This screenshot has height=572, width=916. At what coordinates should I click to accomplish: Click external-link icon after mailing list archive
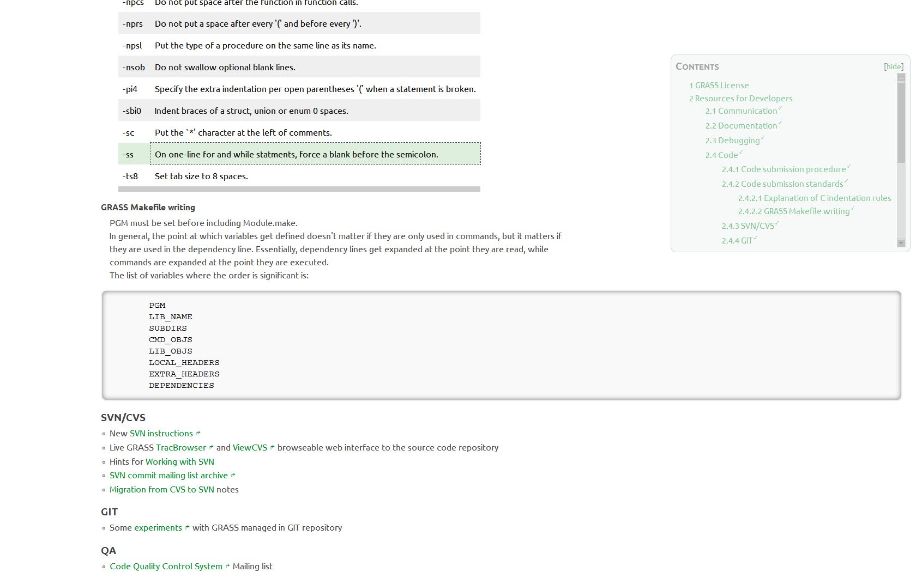(x=233, y=476)
